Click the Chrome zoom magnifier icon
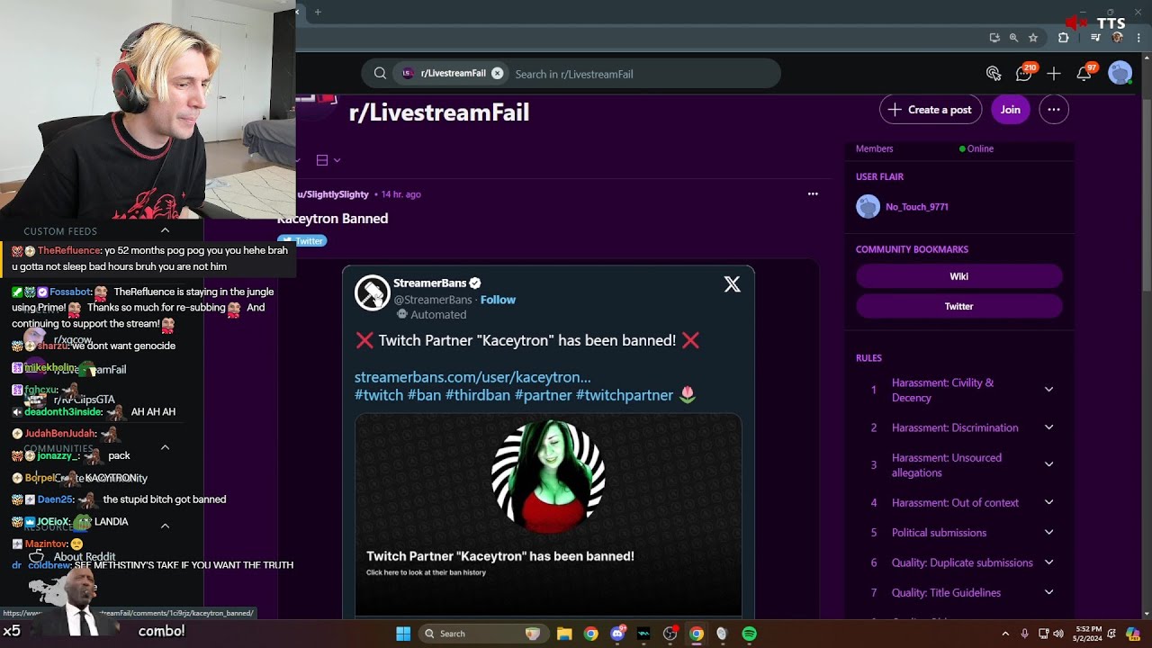The image size is (1152, 648). point(1013,38)
